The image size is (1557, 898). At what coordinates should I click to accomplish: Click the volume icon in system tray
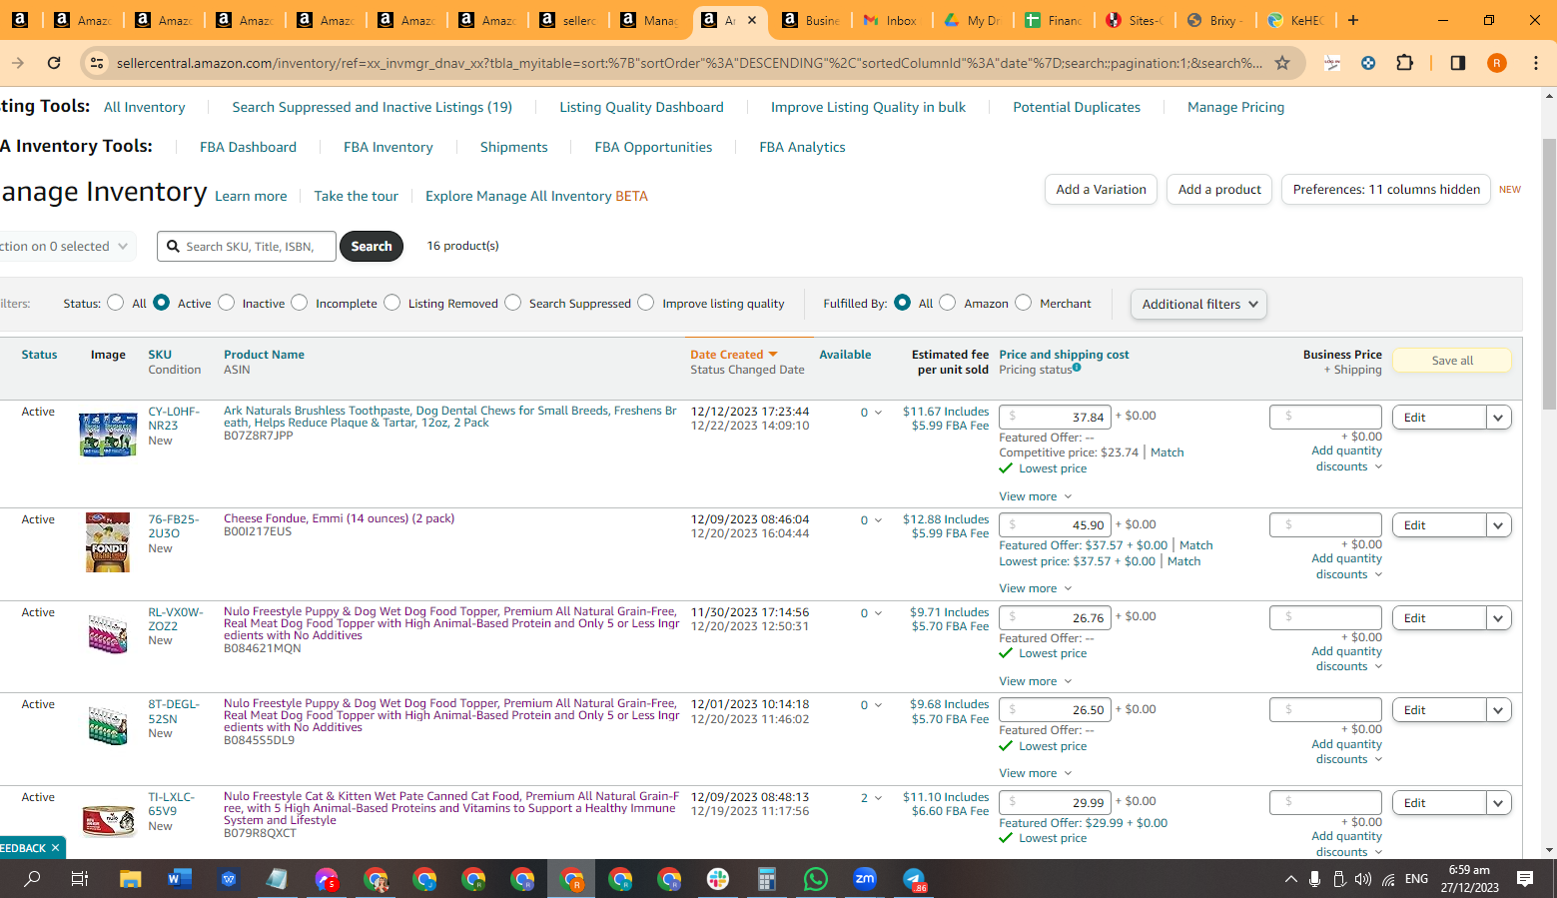point(1363,879)
